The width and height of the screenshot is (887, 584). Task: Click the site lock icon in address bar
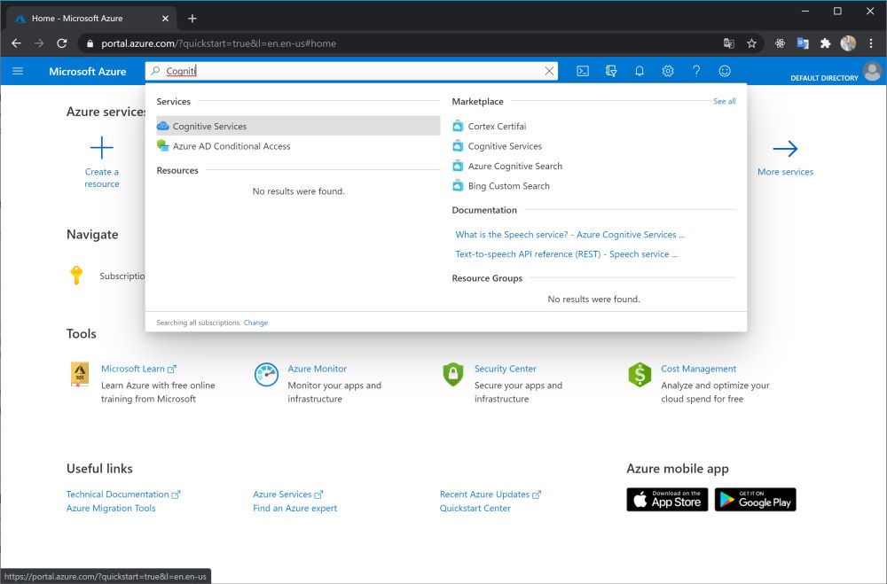(x=90, y=43)
